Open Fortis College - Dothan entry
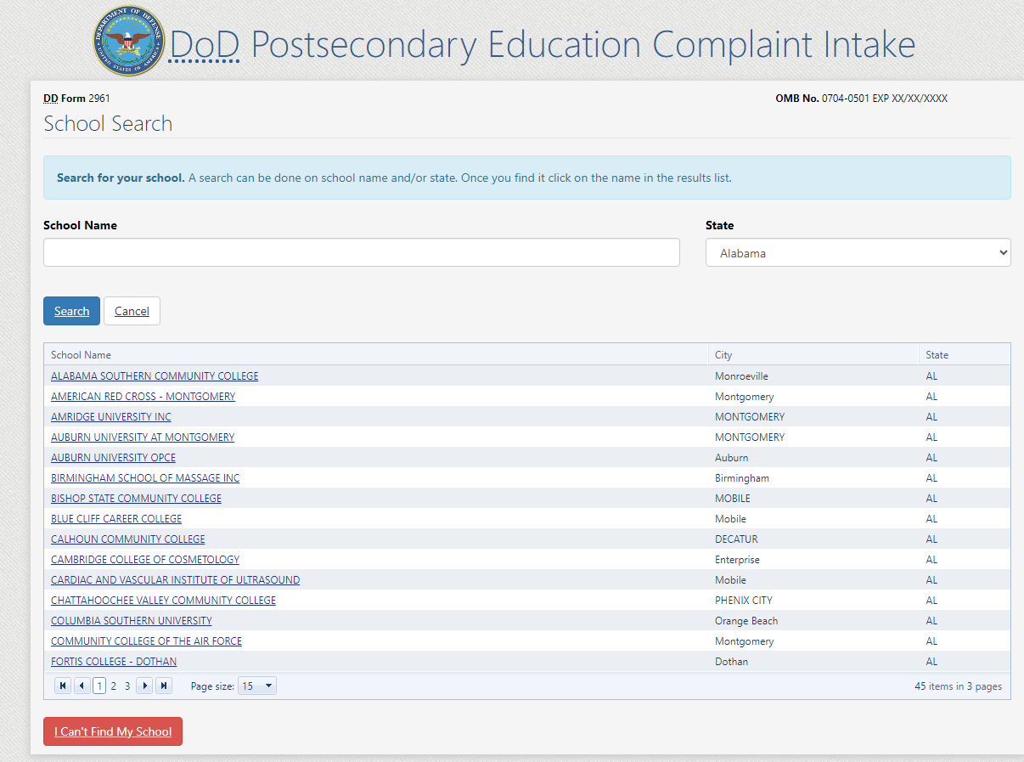1024x762 pixels. (x=114, y=662)
